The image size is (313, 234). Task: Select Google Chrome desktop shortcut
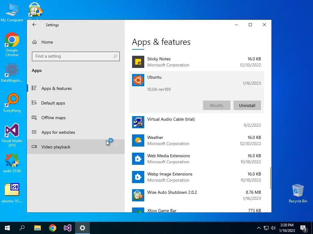pyautogui.click(x=12, y=44)
